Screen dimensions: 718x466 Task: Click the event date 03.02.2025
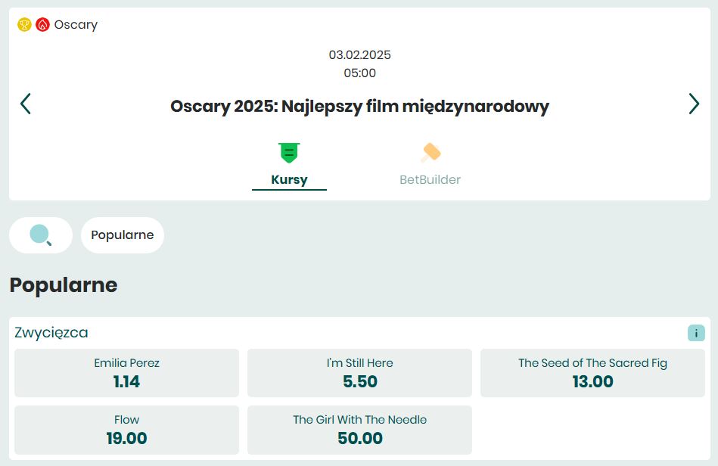click(x=359, y=54)
